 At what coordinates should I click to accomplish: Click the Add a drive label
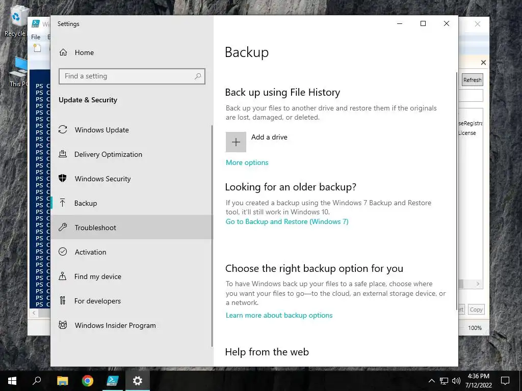(269, 137)
